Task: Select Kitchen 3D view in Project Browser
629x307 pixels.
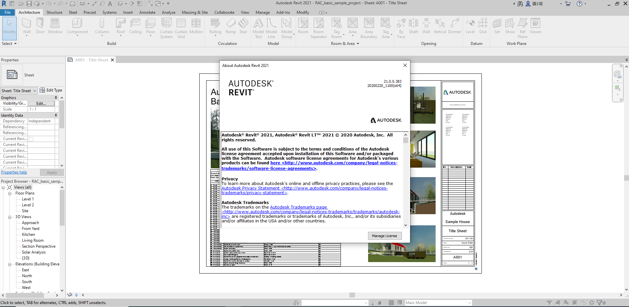Action: coord(29,235)
